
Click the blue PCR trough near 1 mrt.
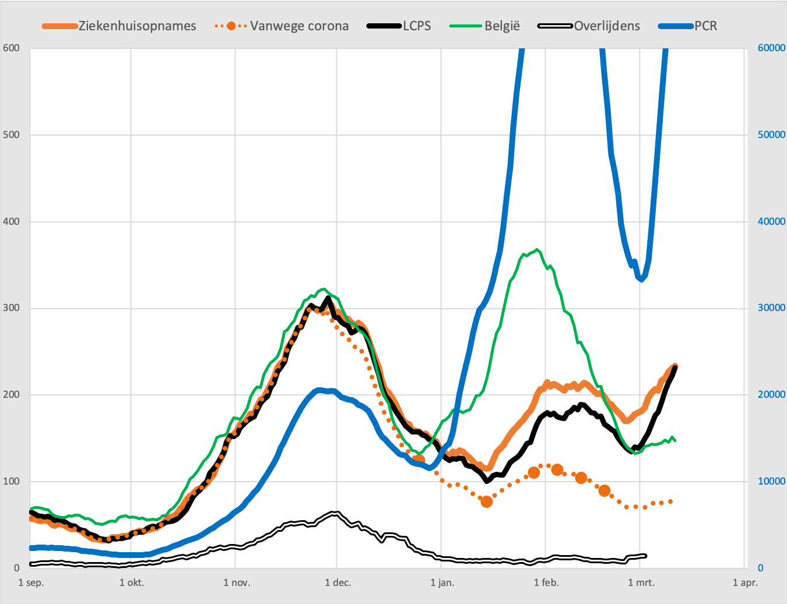point(641,279)
